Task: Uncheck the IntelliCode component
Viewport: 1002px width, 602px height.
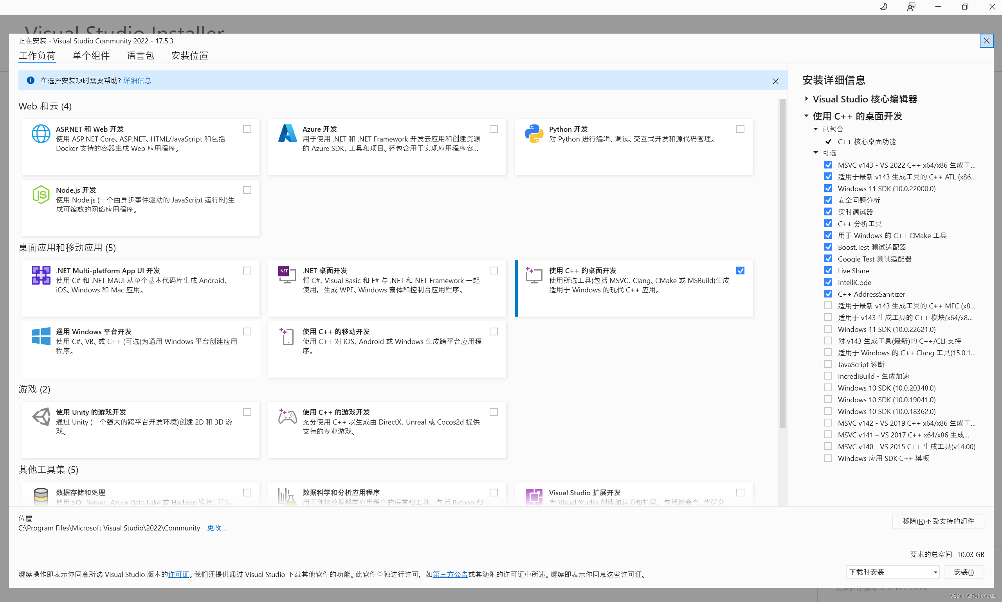Action: (828, 282)
